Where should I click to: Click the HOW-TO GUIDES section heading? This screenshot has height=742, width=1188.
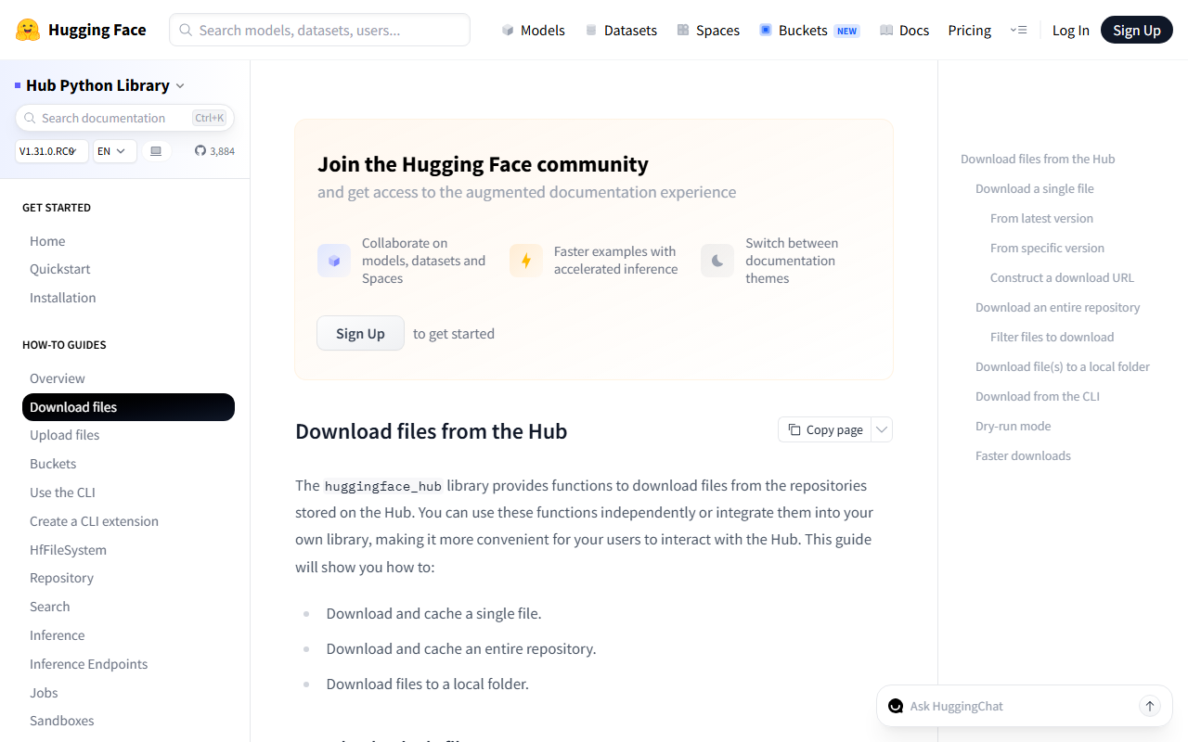coord(64,345)
